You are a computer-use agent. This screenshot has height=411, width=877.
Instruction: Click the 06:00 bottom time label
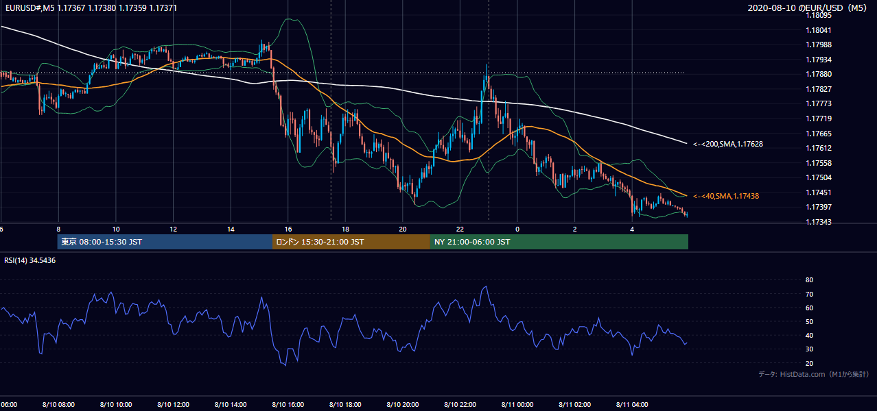click(x=9, y=405)
